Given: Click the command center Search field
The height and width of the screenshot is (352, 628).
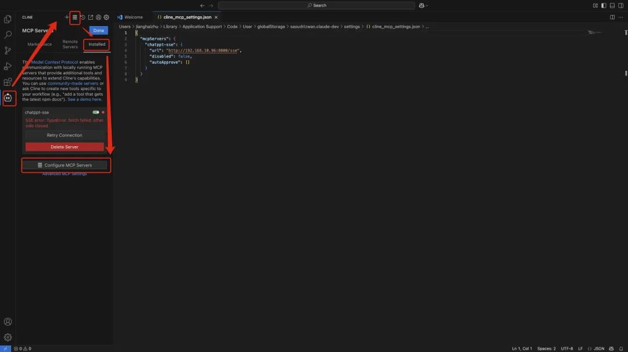Looking at the screenshot, I should pyautogui.click(x=316, y=5).
